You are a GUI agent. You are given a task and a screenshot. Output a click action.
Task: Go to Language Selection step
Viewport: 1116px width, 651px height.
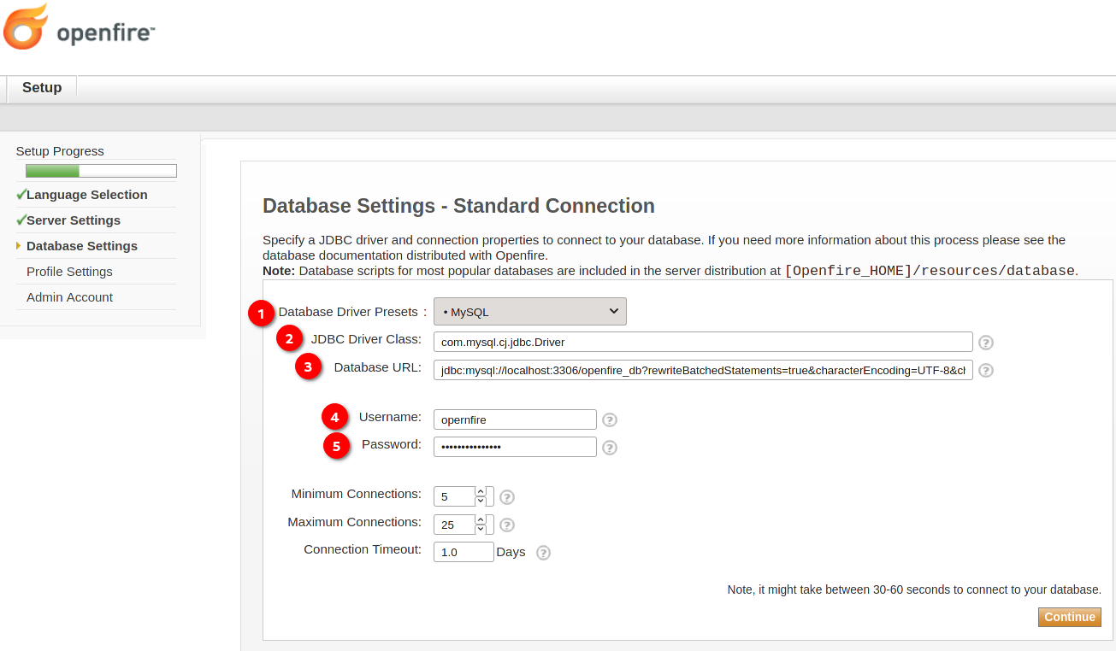[86, 195]
